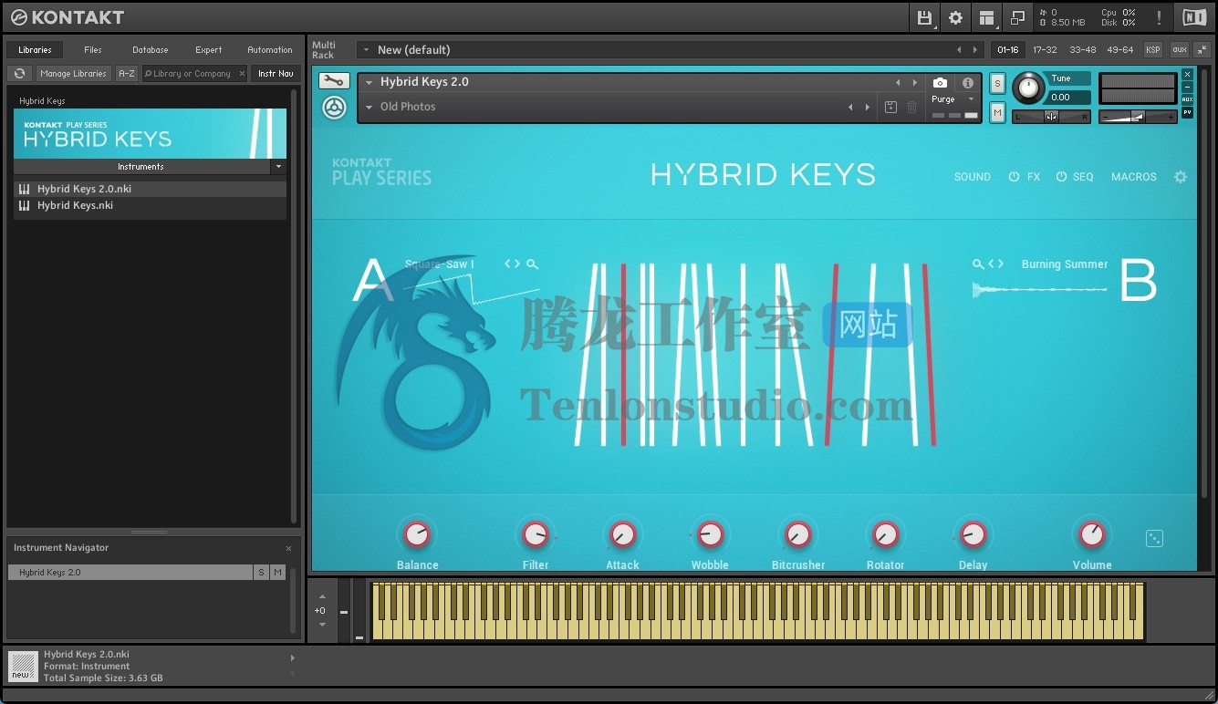Switch to the Automation tab
This screenshot has width=1218, height=704.
coord(270,50)
